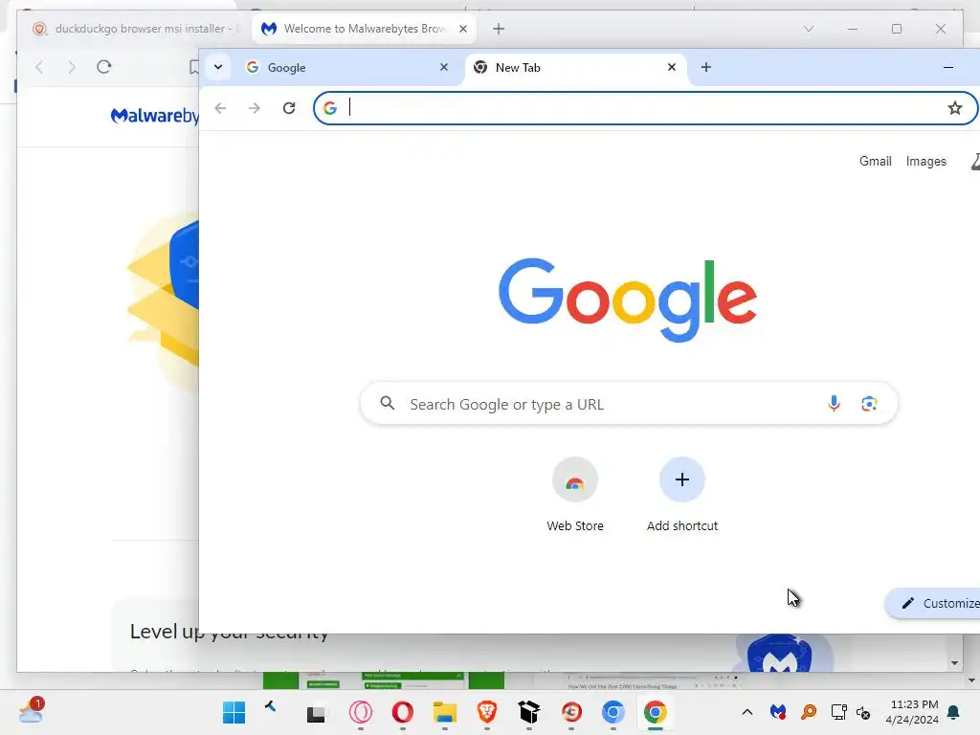The width and height of the screenshot is (980, 735).
Task: Click the Search Google or type a URL box
Action: click(629, 404)
